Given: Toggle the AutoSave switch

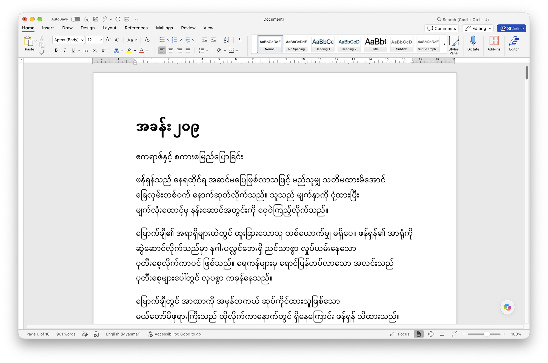Looking at the screenshot, I should coord(76,19).
